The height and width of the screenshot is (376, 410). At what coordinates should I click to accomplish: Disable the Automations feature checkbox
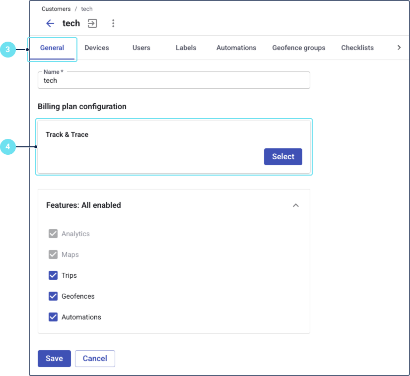[53, 317]
